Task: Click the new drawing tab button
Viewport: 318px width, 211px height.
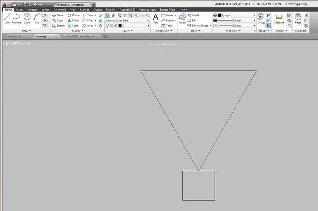Action: (105, 36)
